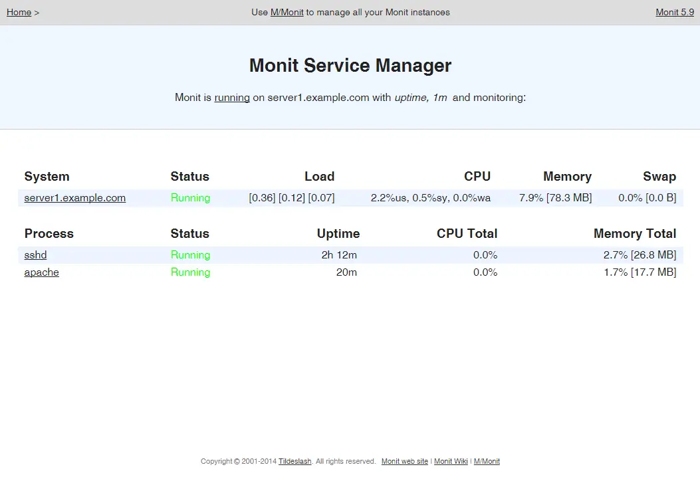
Task: Click the CPU Total column header
Action: click(x=467, y=234)
